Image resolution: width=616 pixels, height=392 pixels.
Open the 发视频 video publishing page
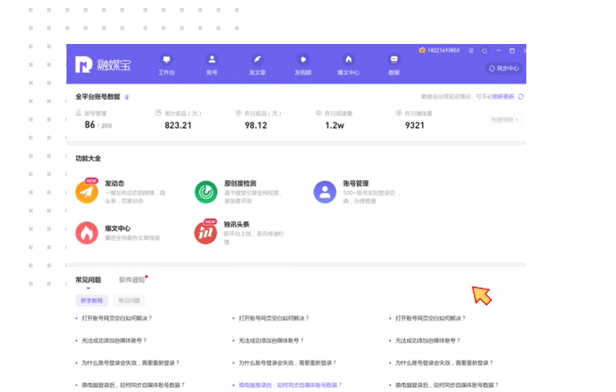pyautogui.click(x=303, y=65)
